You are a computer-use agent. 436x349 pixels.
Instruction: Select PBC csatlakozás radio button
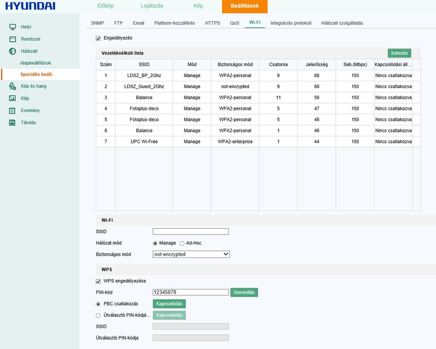[x=98, y=304]
